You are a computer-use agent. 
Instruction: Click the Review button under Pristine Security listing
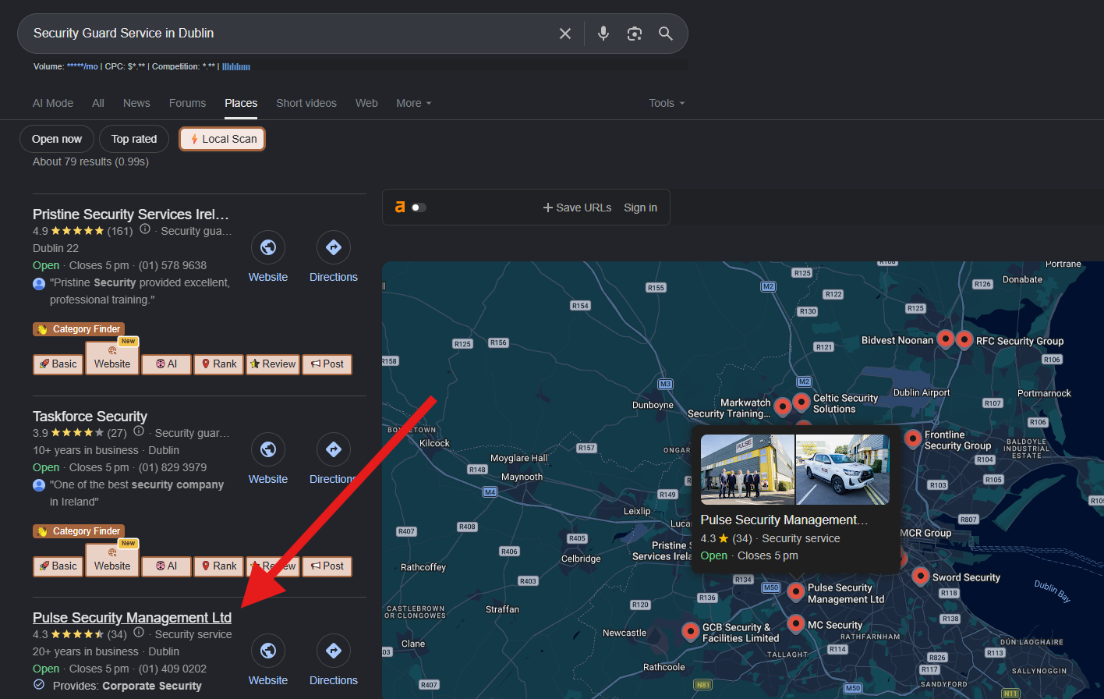point(273,364)
